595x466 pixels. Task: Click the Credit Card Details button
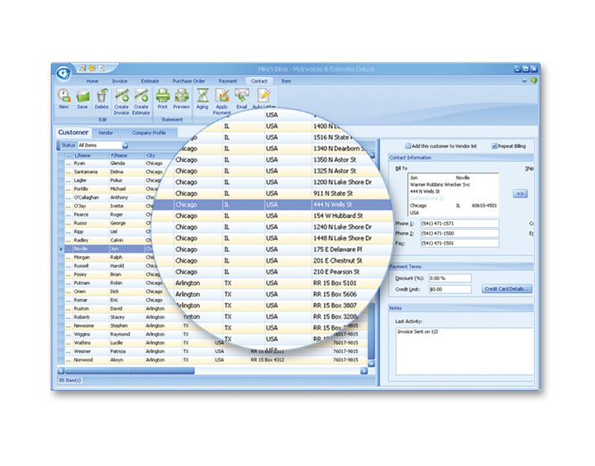coord(507,289)
